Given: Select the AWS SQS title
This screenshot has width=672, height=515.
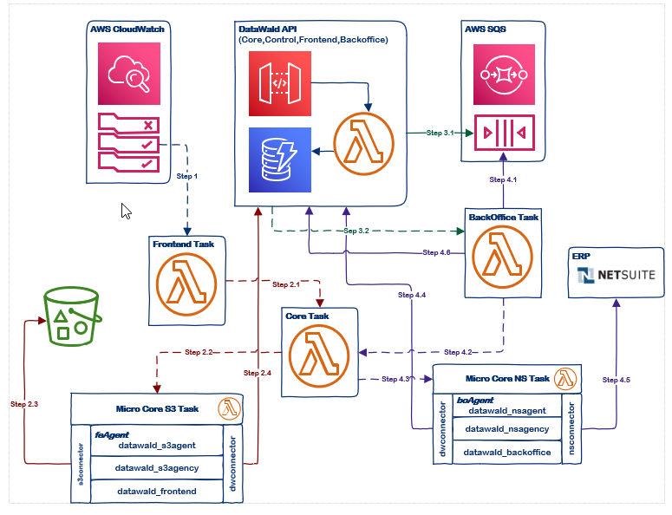Looking at the screenshot, I should click(486, 29).
